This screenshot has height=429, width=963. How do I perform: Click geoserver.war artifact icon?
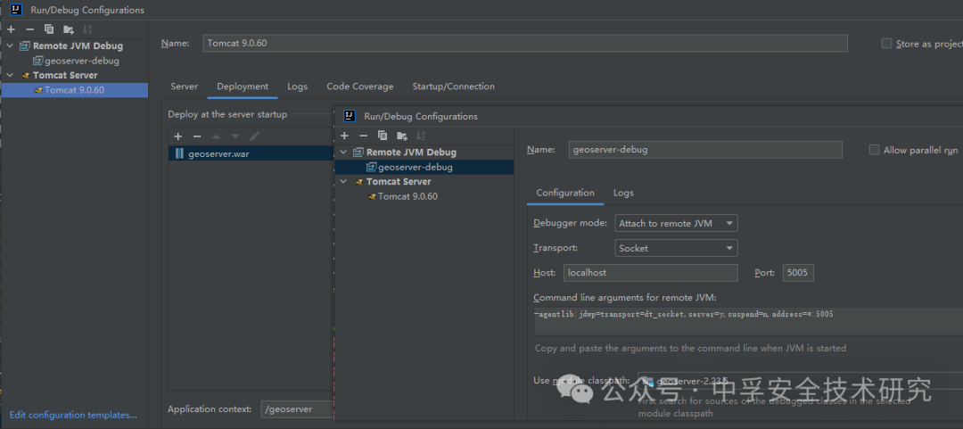(x=179, y=153)
